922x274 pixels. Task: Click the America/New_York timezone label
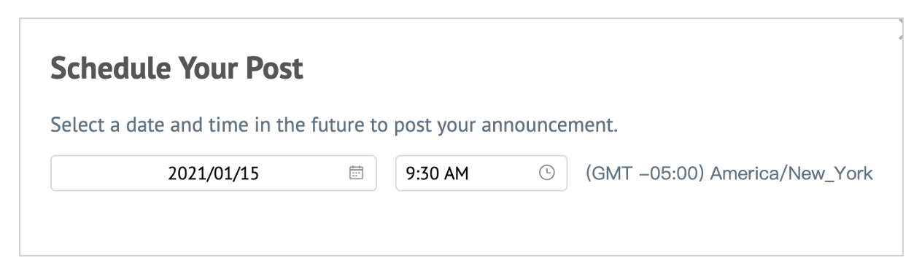791,173
